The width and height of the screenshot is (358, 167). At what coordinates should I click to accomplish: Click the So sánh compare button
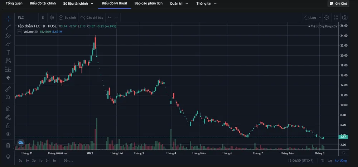point(68,17)
